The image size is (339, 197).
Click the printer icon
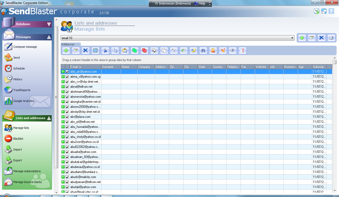click(x=331, y=38)
